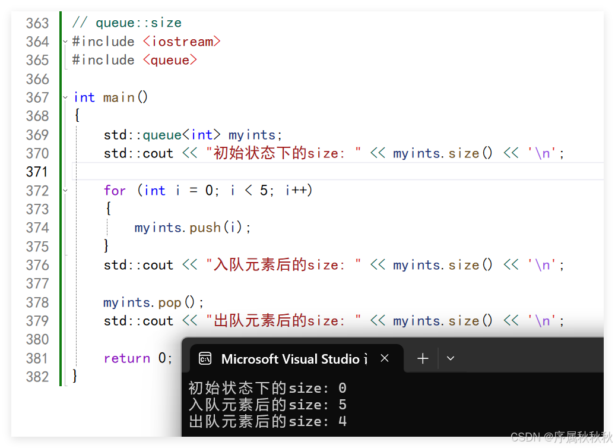Click 'myints.push(i);' statement
The height and width of the screenshot is (448, 615).
coord(192,228)
